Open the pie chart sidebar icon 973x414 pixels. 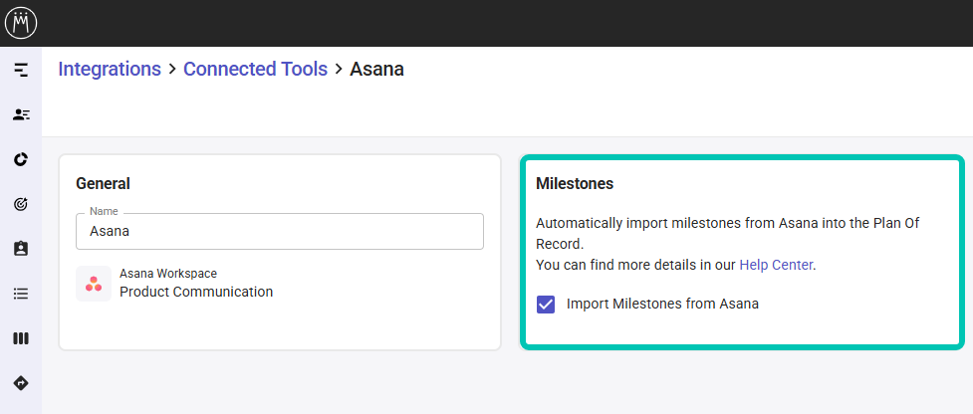pos(21,159)
